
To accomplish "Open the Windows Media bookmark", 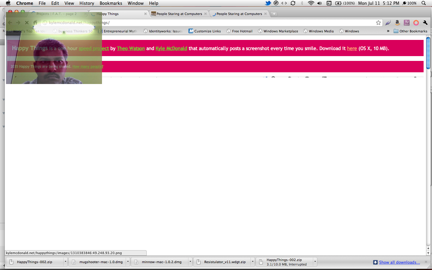I will 319,31.
